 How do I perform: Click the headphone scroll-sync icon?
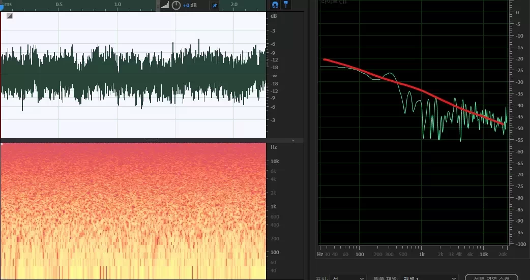275,5
